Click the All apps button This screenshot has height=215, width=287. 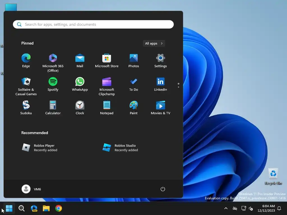pos(154,43)
